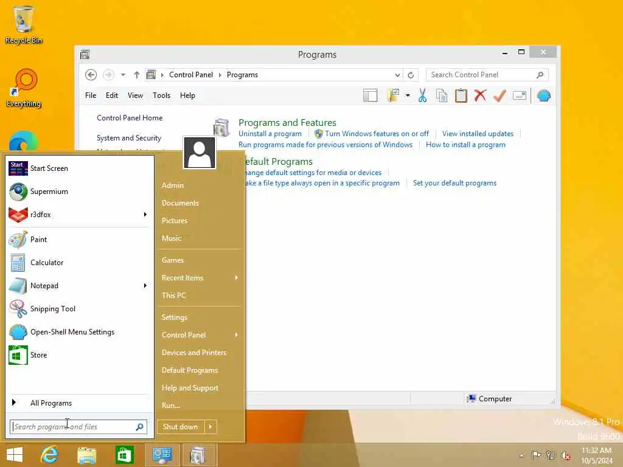Open the File menu

pyautogui.click(x=91, y=95)
